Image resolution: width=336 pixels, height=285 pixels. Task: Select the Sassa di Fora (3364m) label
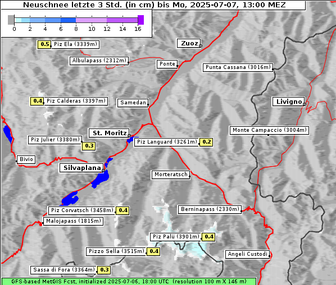pos(64,270)
